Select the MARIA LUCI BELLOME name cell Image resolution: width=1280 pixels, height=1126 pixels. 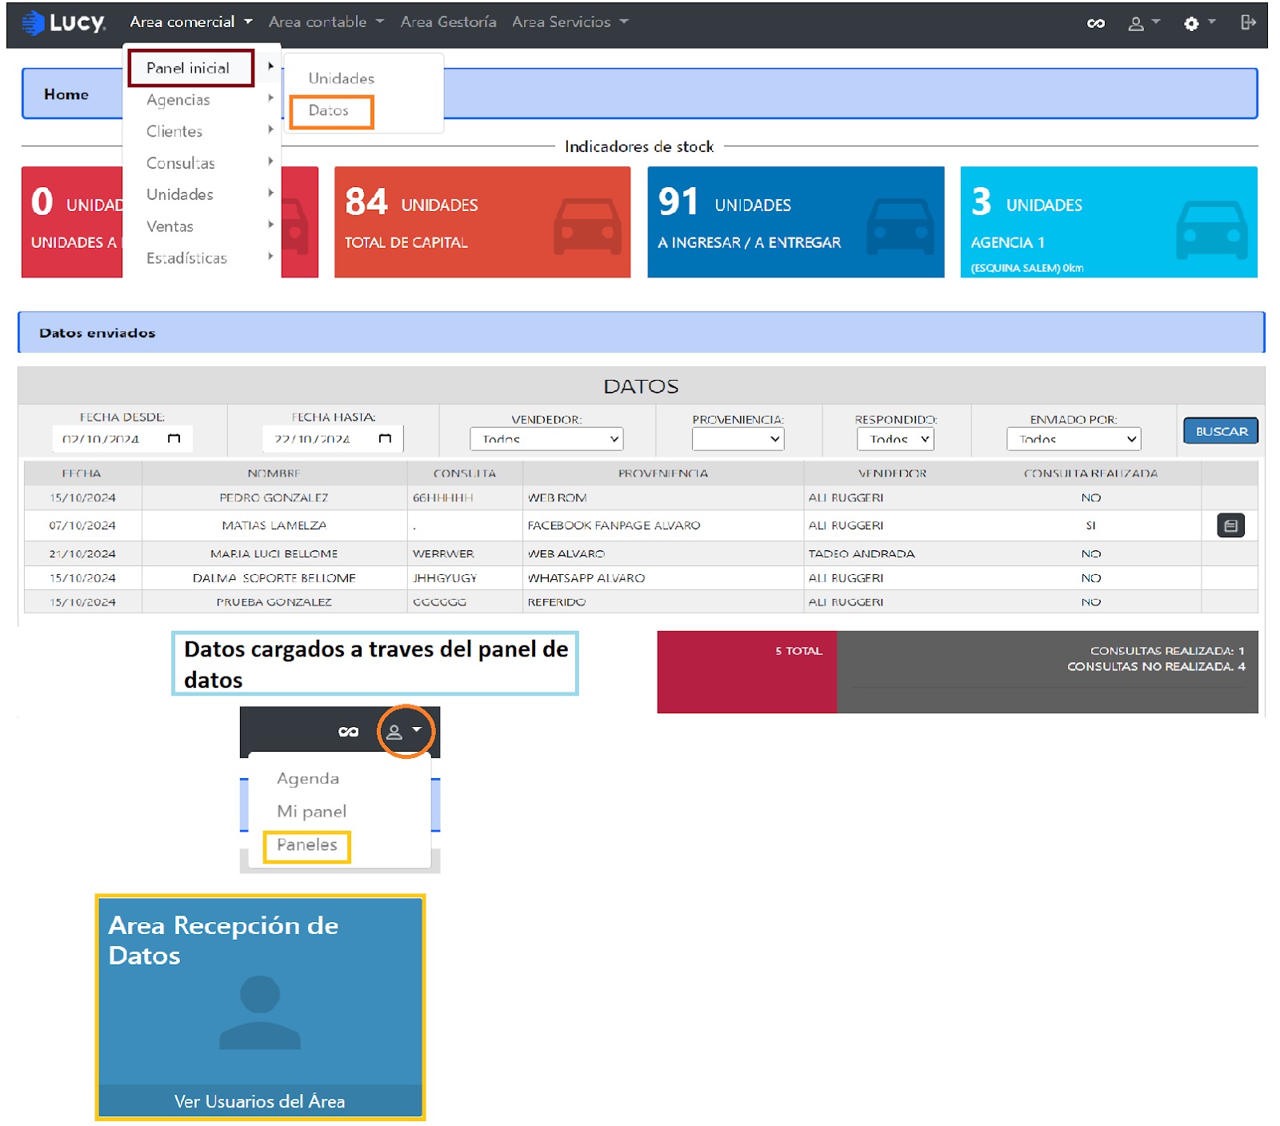pos(274,553)
